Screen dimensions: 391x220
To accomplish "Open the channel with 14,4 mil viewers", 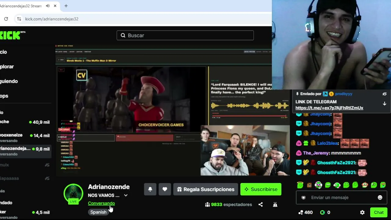I will (x=26, y=137).
